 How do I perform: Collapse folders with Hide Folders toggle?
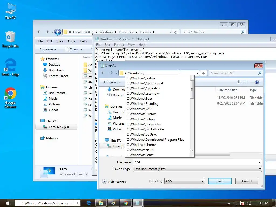[114, 182]
